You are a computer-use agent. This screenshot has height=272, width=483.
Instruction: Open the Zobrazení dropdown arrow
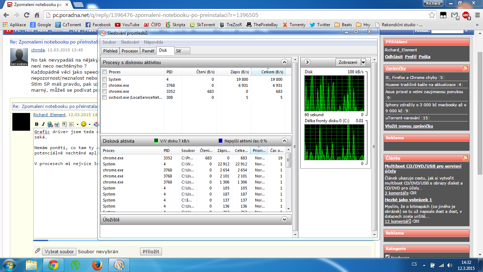pos(363,62)
